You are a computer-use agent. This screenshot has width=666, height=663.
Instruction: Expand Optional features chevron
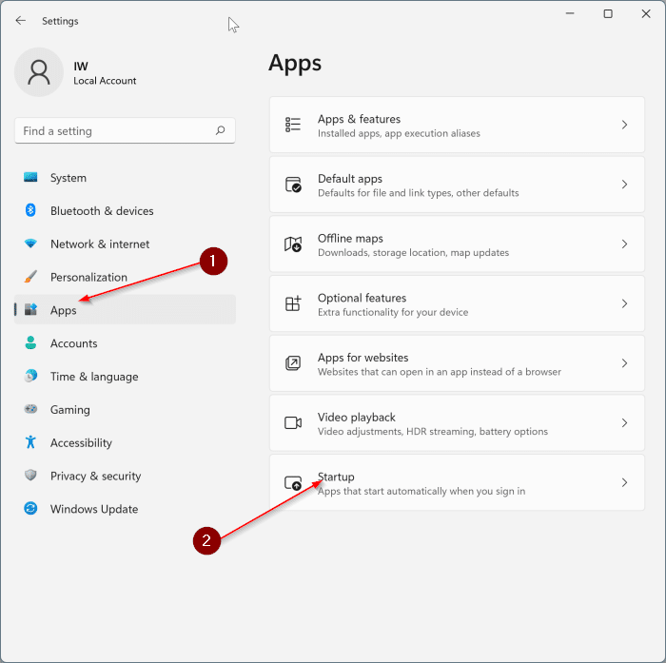tap(624, 303)
